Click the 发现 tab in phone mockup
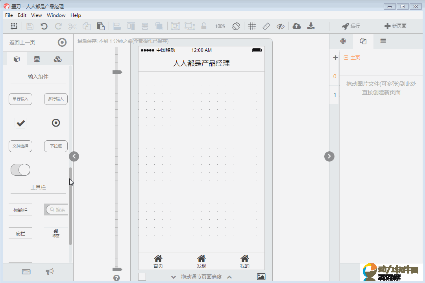Image resolution: width=425 pixels, height=283 pixels. click(x=201, y=262)
